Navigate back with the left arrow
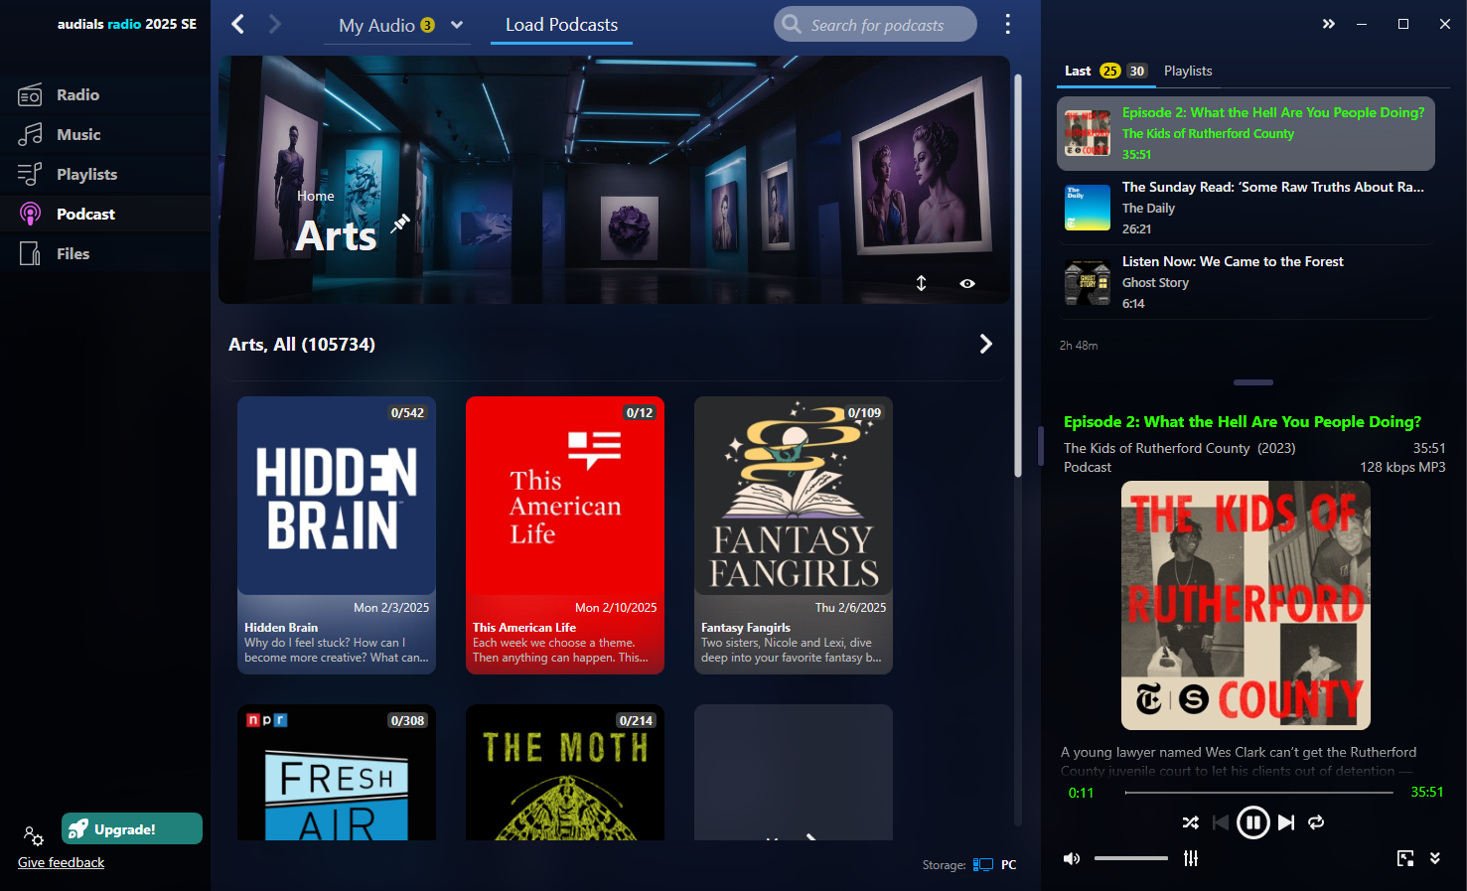The image size is (1467, 891). 237,24
